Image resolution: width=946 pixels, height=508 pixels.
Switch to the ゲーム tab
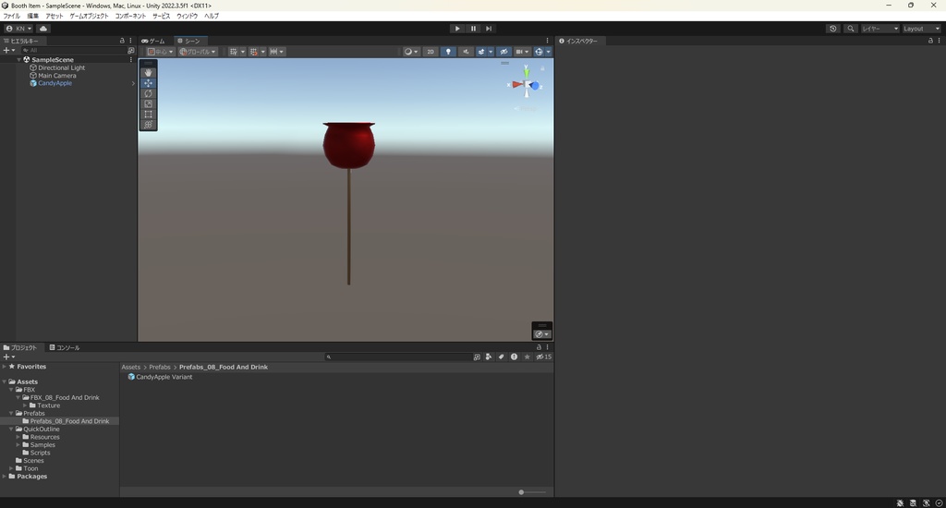click(x=154, y=41)
